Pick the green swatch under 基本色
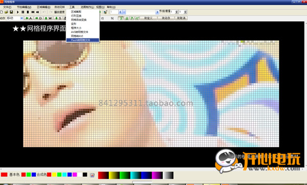 point(29,175)
